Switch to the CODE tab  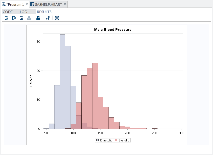[8, 12]
